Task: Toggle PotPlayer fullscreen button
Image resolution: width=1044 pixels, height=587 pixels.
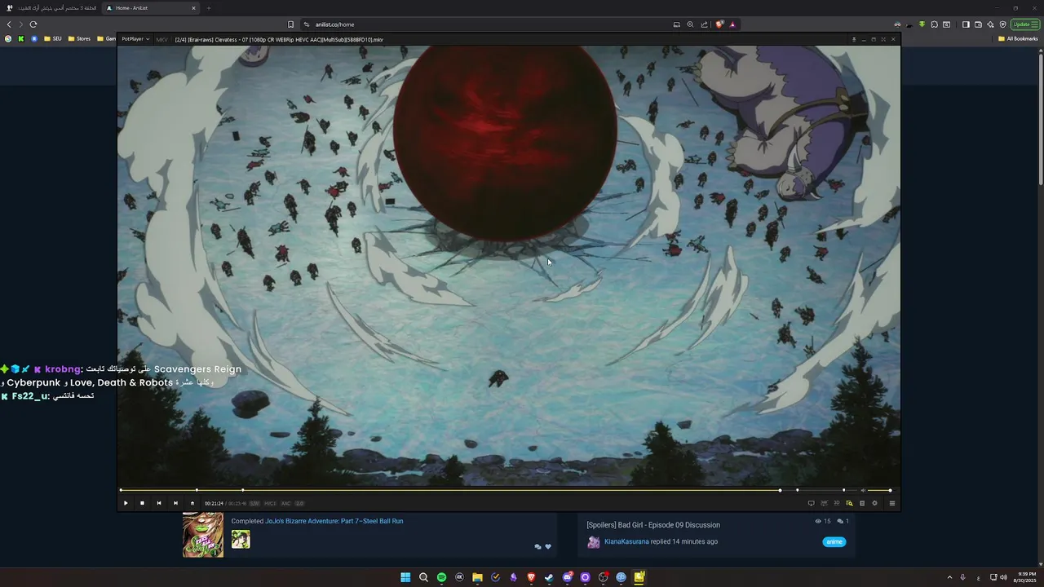Action: 883,39
